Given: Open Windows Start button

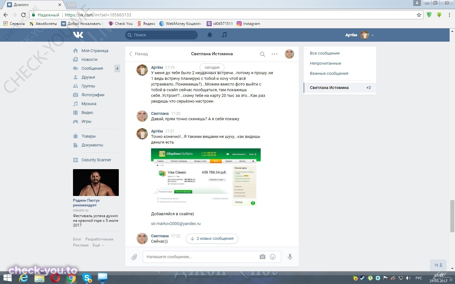Looking at the screenshot, I should [x=7, y=278].
